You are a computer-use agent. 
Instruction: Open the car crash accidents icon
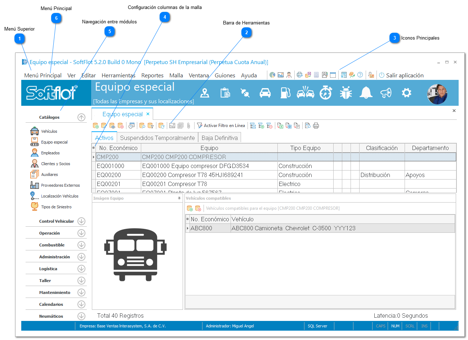[306, 92]
